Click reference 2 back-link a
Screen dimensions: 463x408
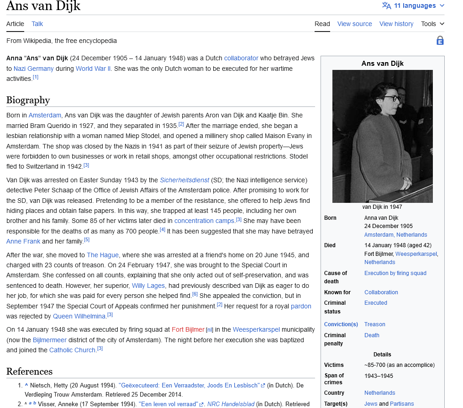click(30, 403)
